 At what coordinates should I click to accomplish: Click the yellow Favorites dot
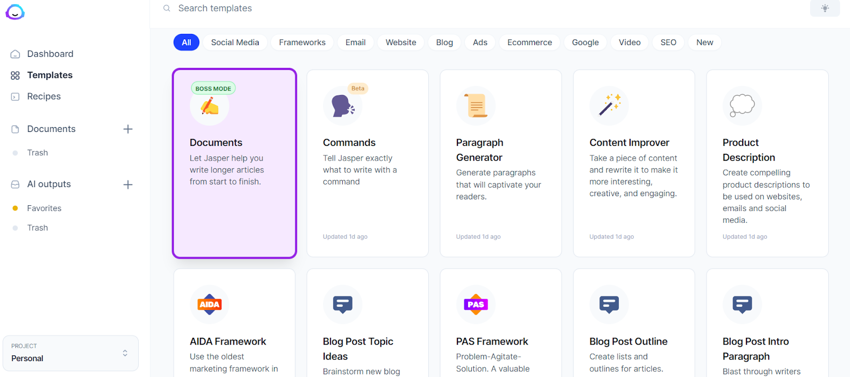pos(15,208)
